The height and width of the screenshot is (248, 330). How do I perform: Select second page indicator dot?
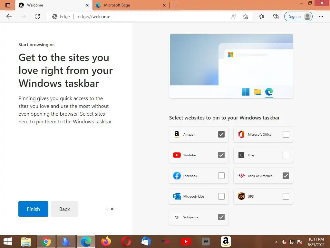(112, 209)
